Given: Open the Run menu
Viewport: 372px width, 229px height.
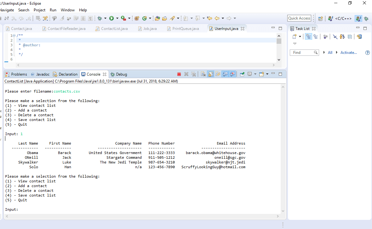Looking at the screenshot, I should pyautogui.click(x=53, y=10).
